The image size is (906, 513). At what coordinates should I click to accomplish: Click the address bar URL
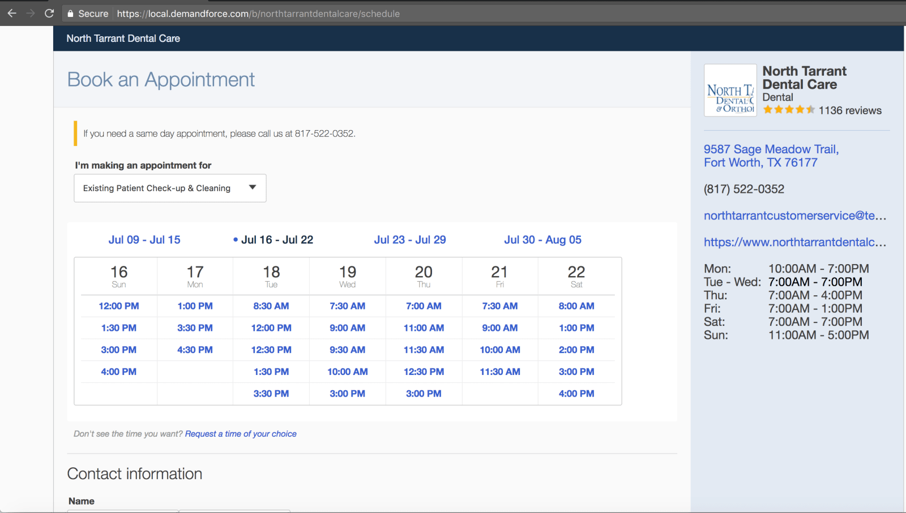pyautogui.click(x=258, y=14)
